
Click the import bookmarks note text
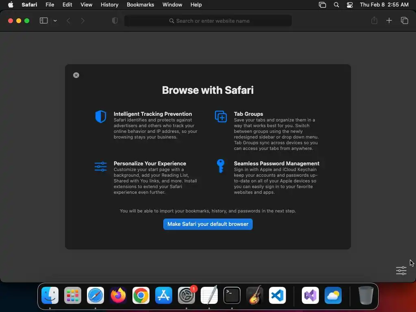208,211
